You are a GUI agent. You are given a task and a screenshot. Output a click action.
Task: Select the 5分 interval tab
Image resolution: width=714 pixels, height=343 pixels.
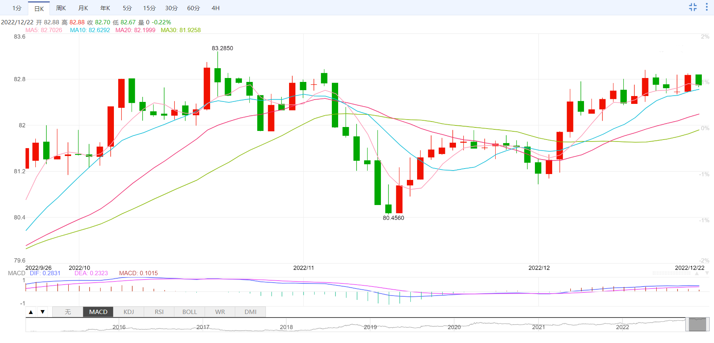(x=127, y=8)
